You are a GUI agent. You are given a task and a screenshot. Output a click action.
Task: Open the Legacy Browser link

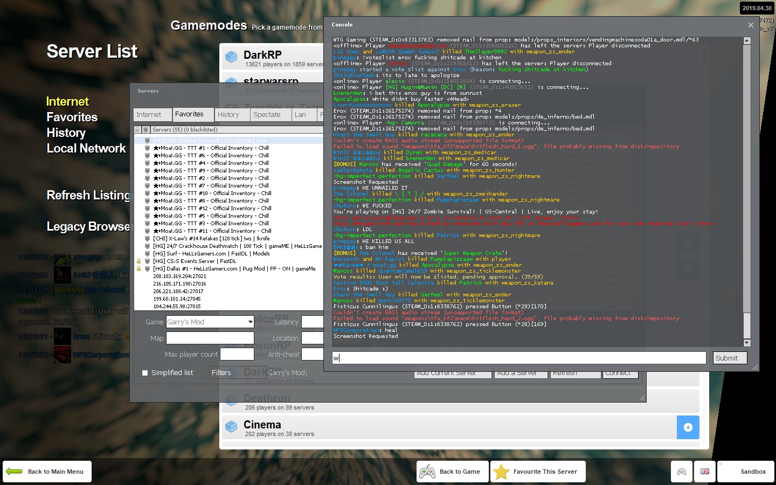tap(88, 227)
